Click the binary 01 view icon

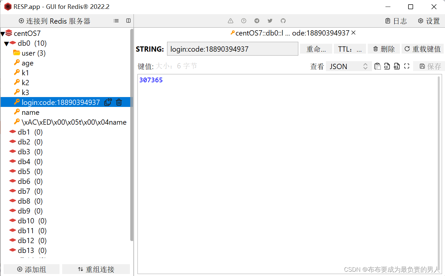click(397, 66)
